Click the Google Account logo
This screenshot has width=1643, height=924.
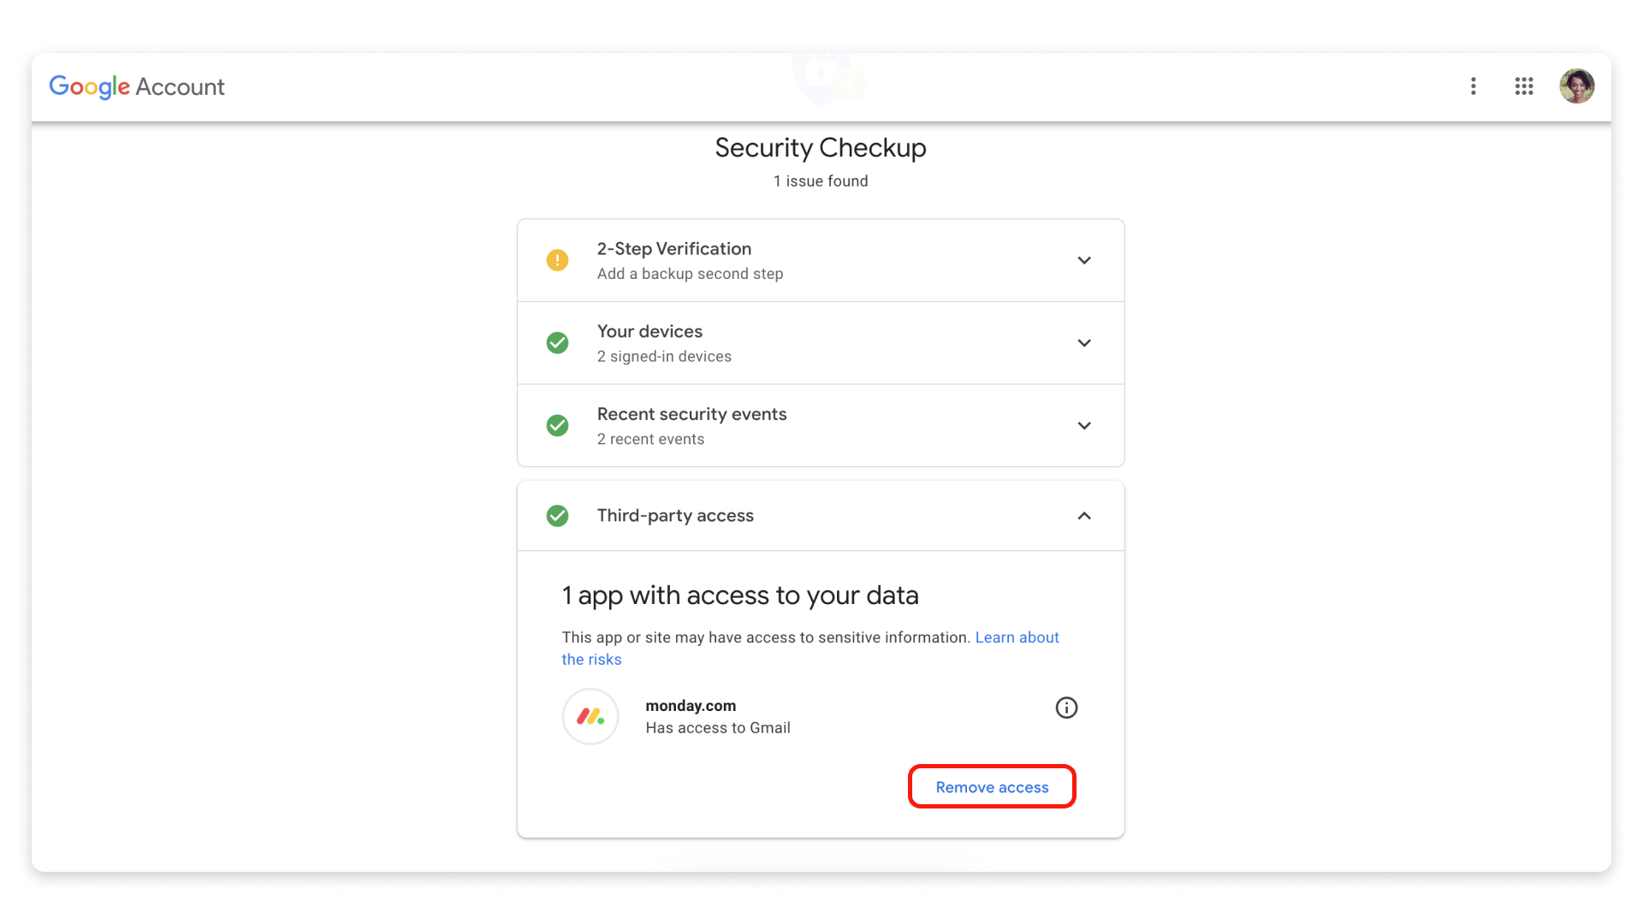[137, 86]
